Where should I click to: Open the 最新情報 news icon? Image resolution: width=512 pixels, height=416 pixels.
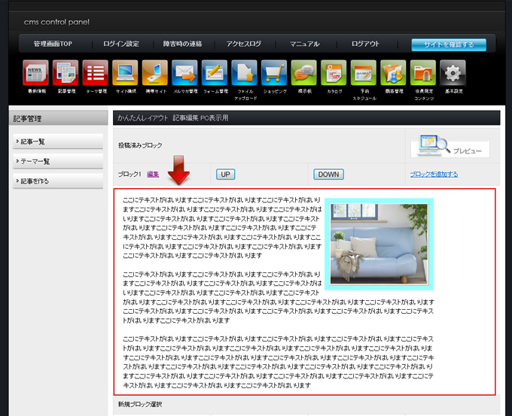pyautogui.click(x=36, y=74)
